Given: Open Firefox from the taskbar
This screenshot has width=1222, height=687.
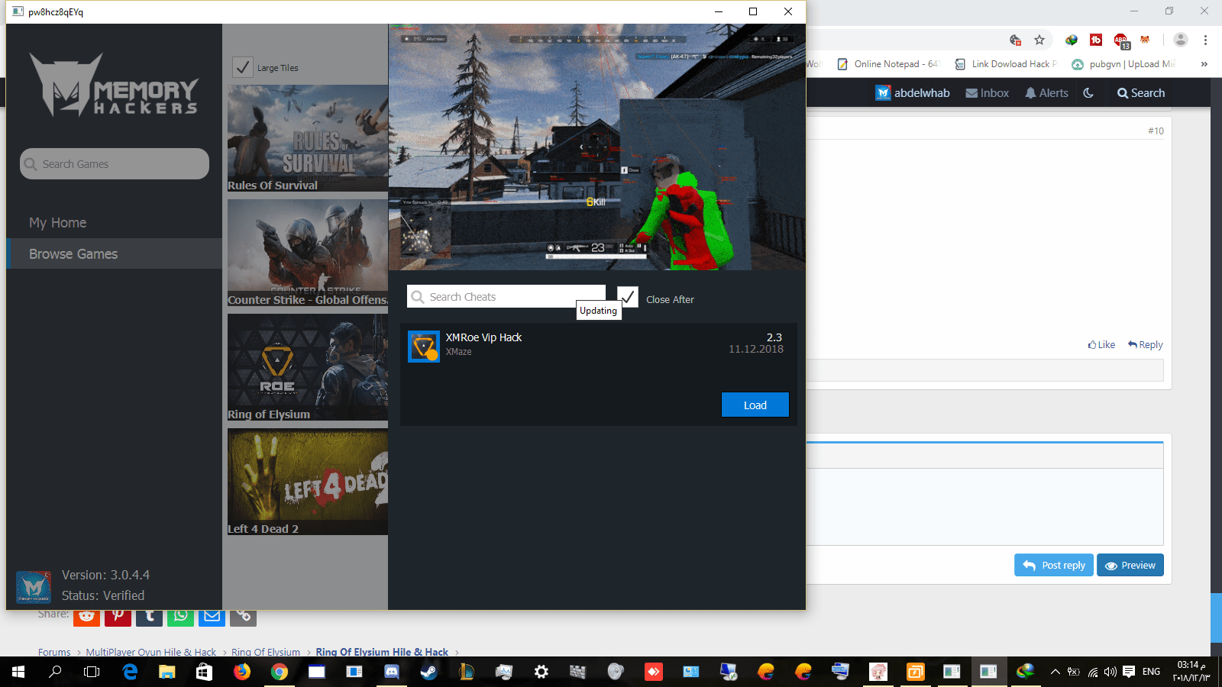Looking at the screenshot, I should (x=242, y=672).
